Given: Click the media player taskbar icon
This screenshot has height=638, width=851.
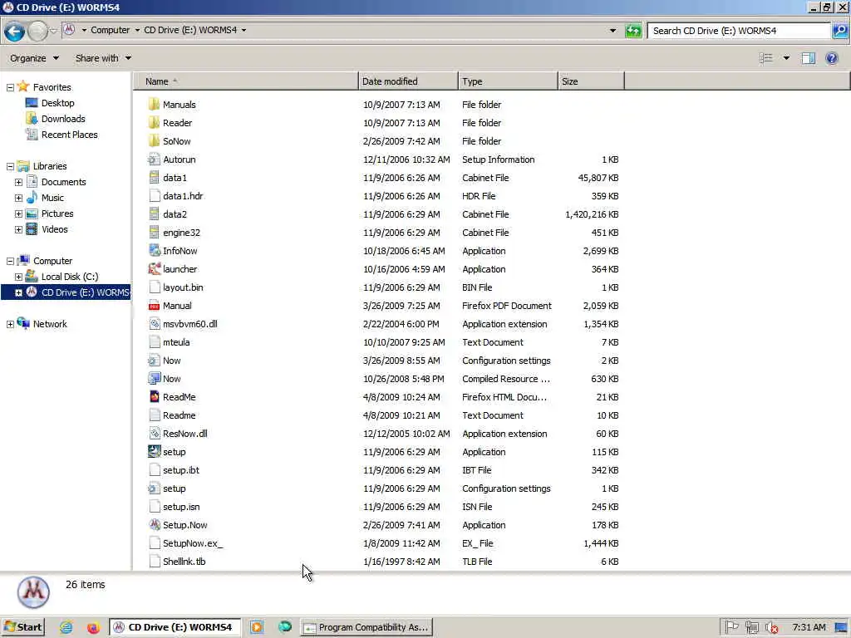Looking at the screenshot, I should click(257, 627).
